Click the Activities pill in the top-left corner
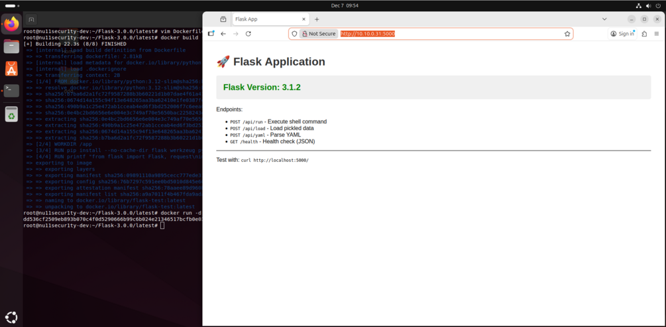The width and height of the screenshot is (666, 327). [10, 5]
